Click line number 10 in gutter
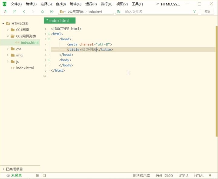Image resolution: width=218 pixels, height=179 pixels. coord(45,76)
